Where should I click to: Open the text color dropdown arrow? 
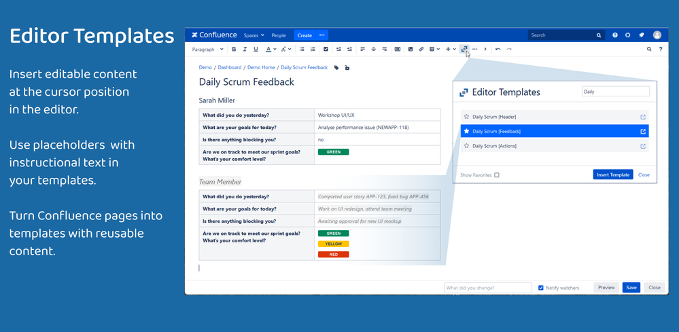coord(275,50)
